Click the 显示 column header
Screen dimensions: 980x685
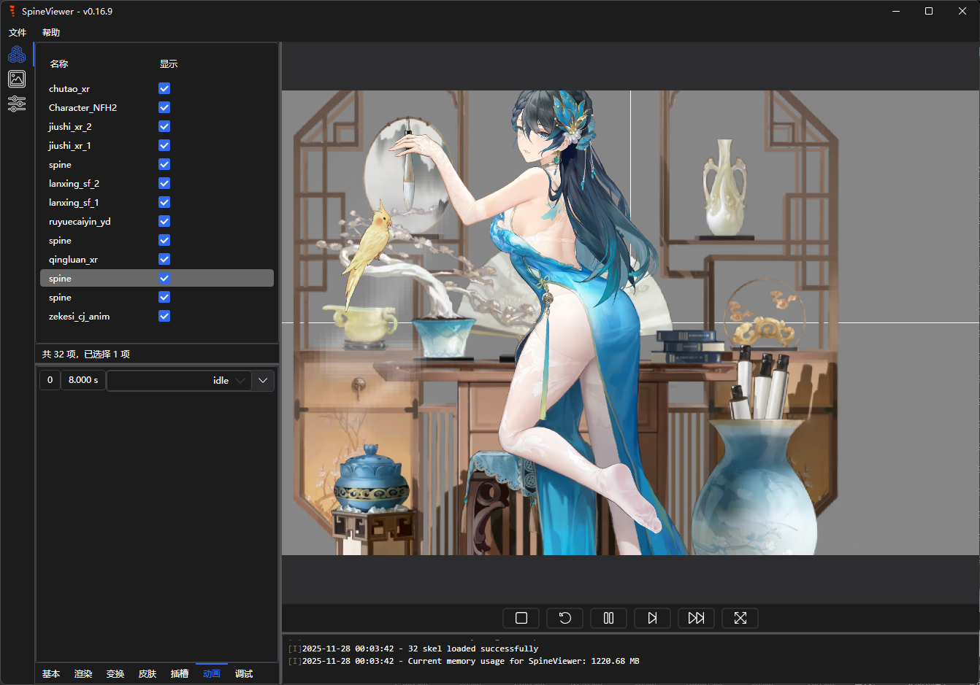[x=169, y=64]
